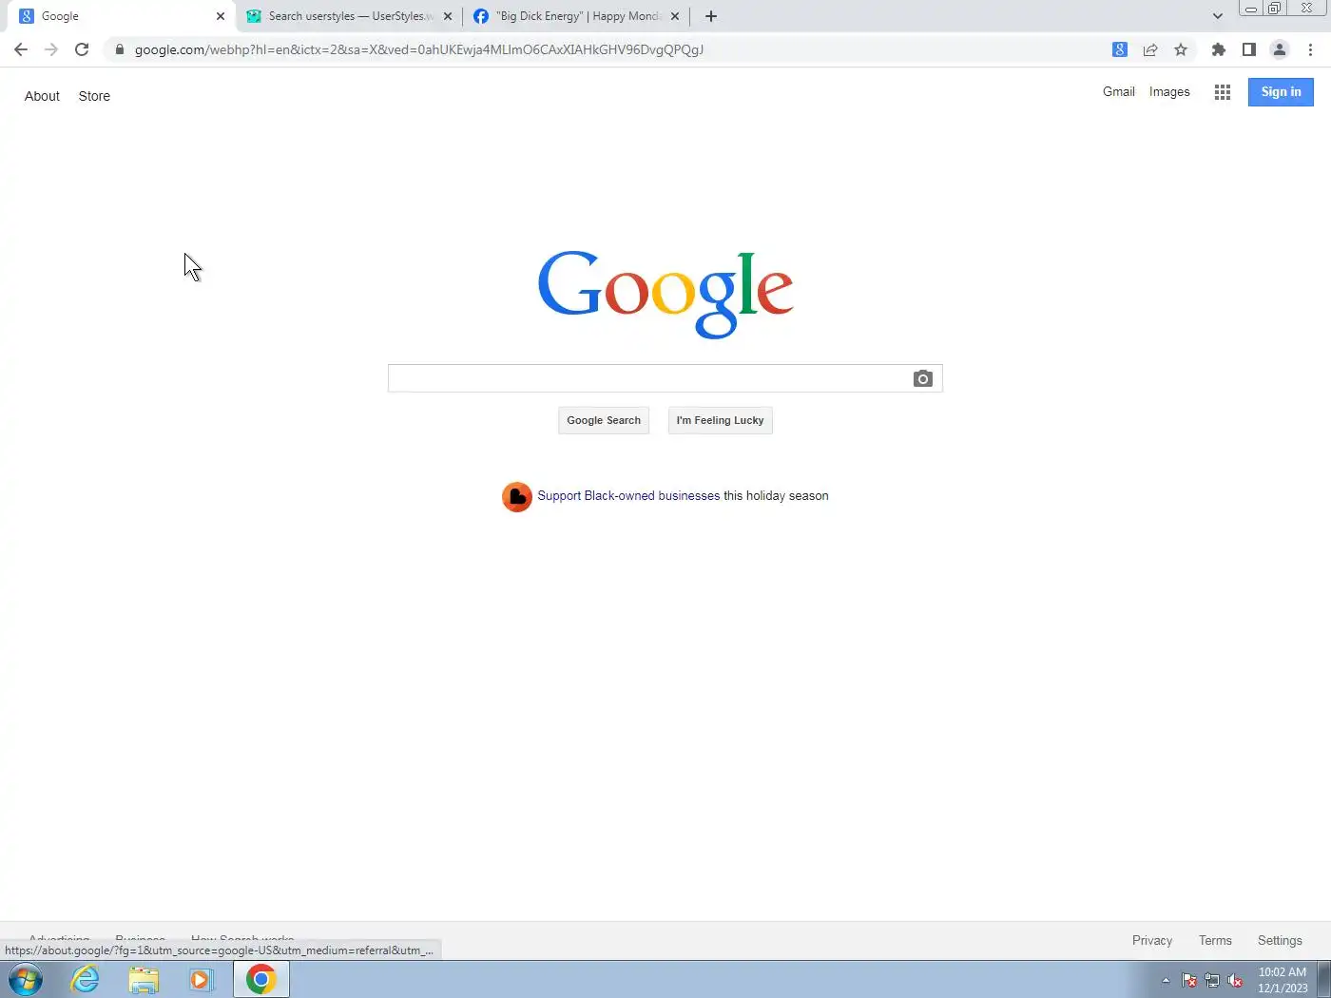This screenshot has height=998, width=1331.
Task: Click the Google logo
Action: 665,293
